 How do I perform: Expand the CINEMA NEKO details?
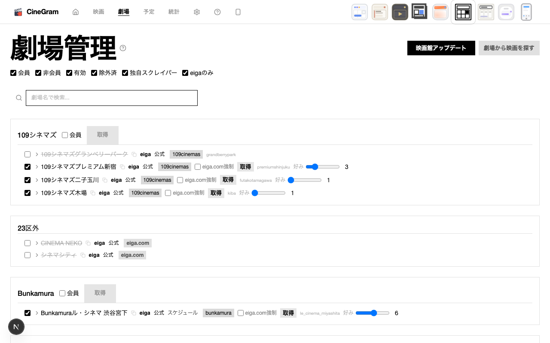[x=37, y=243]
